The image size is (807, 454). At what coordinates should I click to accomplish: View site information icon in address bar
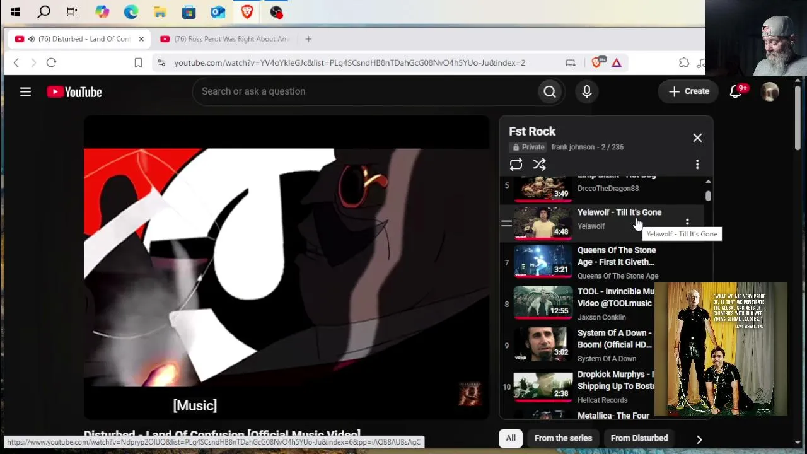point(161,62)
